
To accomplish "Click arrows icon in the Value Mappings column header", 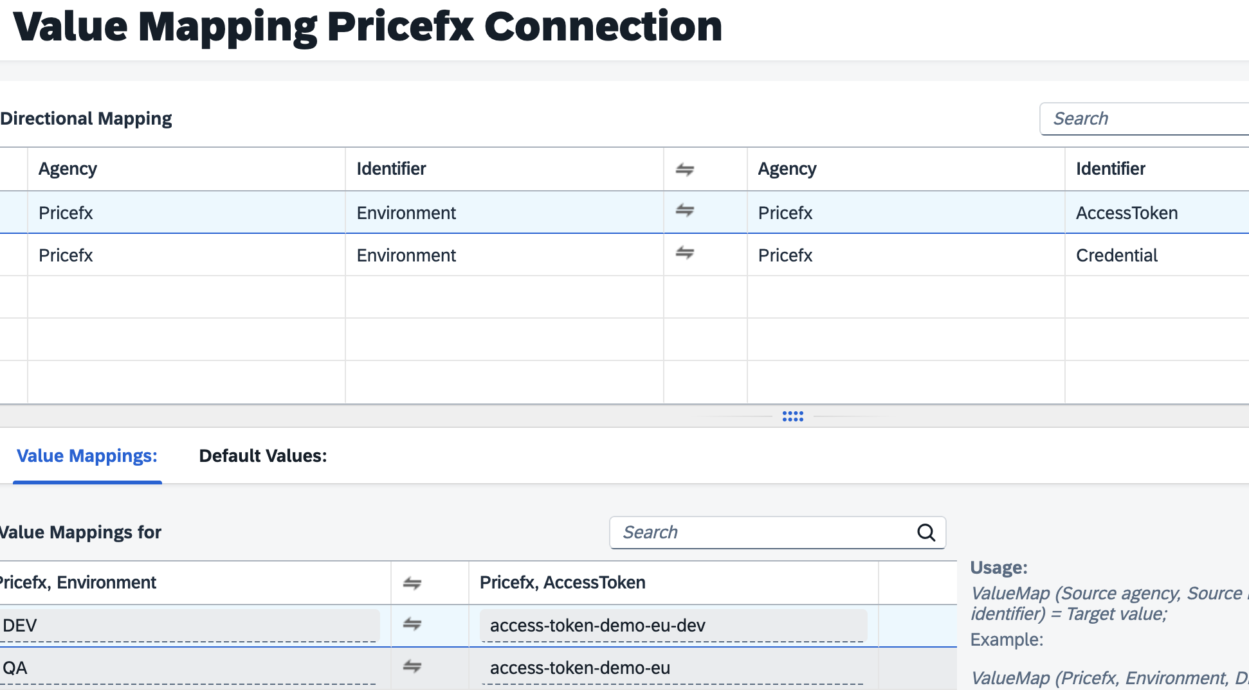I will 412,583.
